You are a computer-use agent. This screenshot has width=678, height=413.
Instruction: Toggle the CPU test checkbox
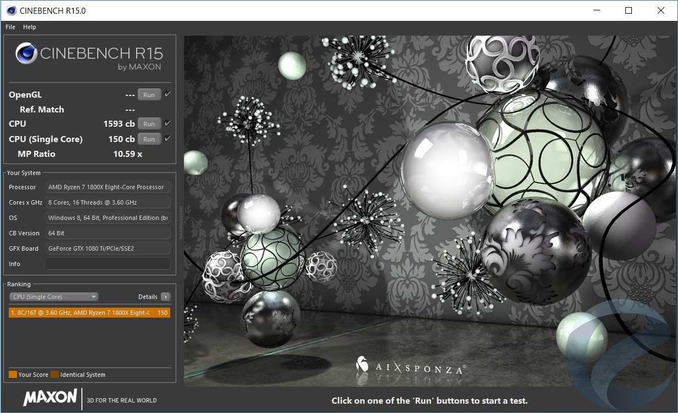(x=168, y=123)
